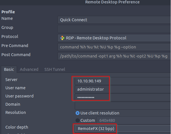Viewport: 171px width, 134px height.
Task: Switch to the Advanced tab
Action: [x=29, y=69]
